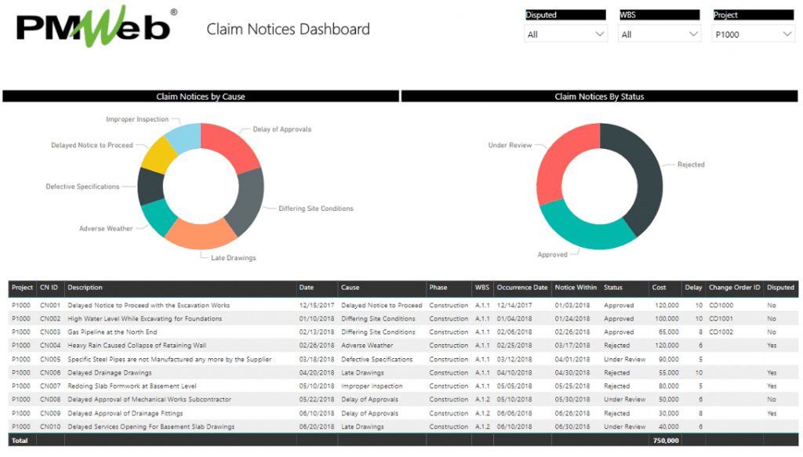Sort by the Phase column header

pyautogui.click(x=438, y=288)
